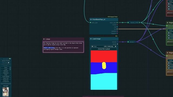
Task: Click basic_pipe output slot on FromBasicPipe_v2
Action: (x=117, y=23)
